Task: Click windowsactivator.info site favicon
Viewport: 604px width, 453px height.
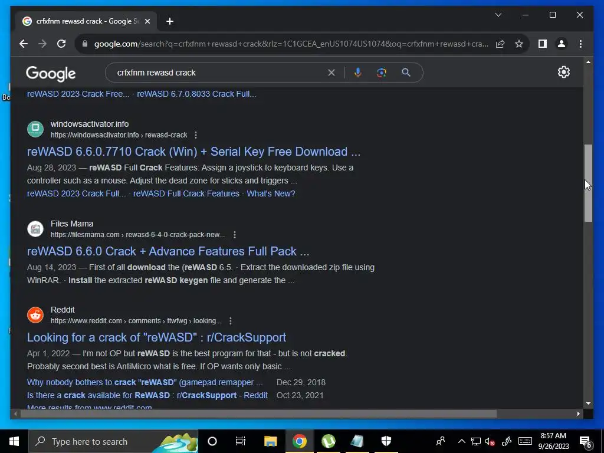Action: [35, 129]
